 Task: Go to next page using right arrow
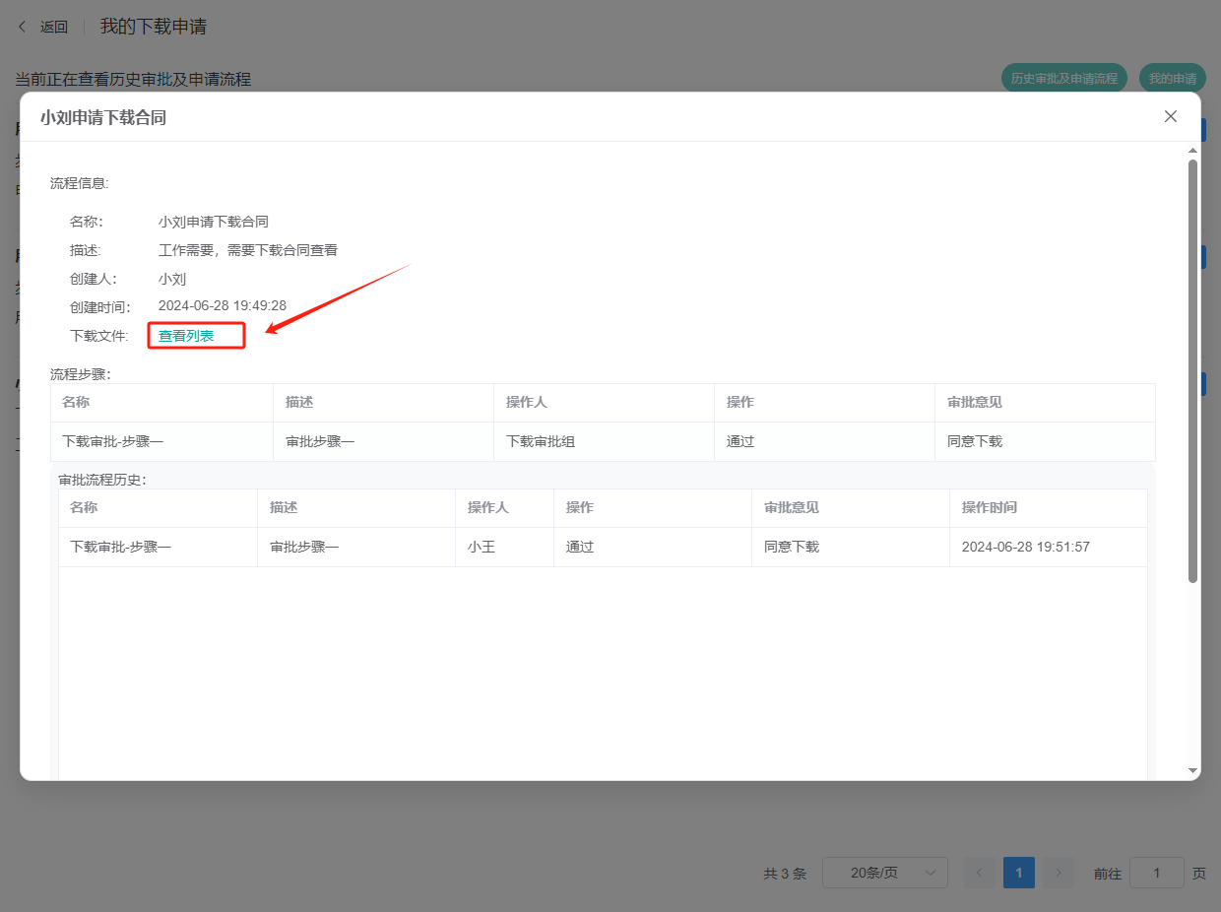click(x=1059, y=873)
